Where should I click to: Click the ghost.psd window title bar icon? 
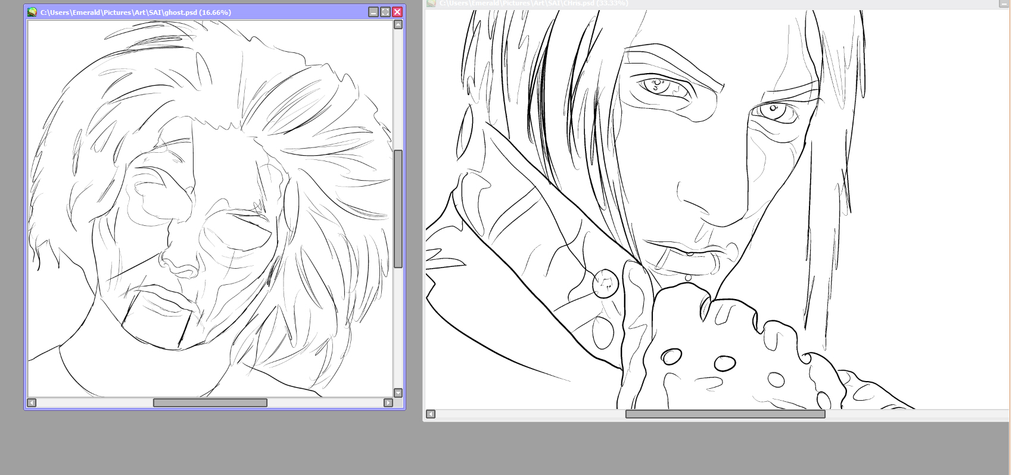click(x=32, y=12)
